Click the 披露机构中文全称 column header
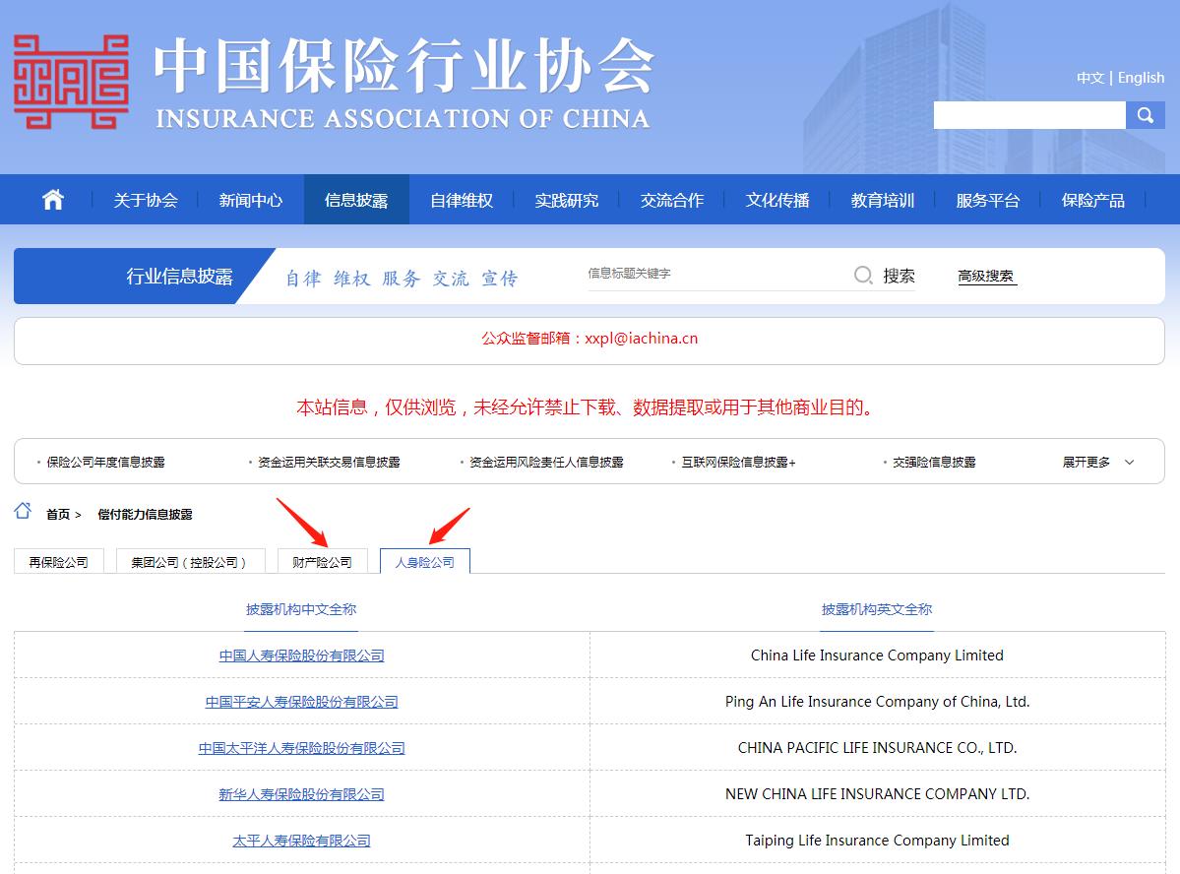 (x=301, y=610)
